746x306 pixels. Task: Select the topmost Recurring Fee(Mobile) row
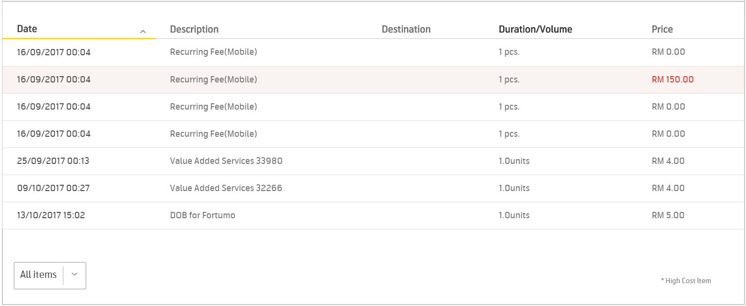point(213,52)
